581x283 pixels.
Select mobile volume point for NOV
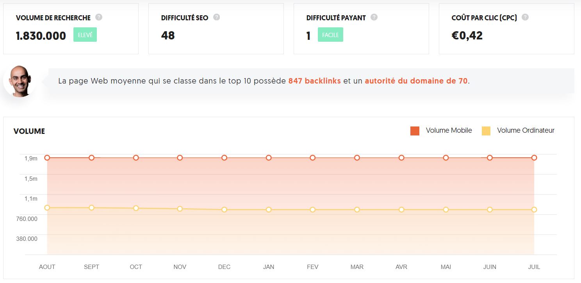point(180,158)
